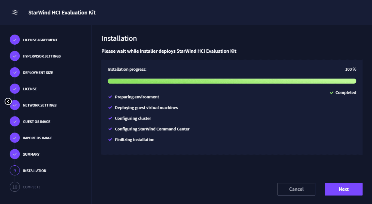
Task: Click the green installation progress bar
Action: (232, 81)
